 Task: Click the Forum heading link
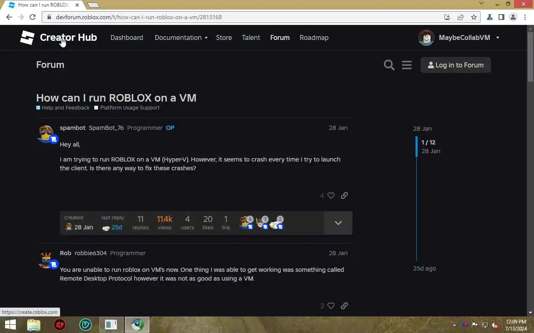pos(50,65)
